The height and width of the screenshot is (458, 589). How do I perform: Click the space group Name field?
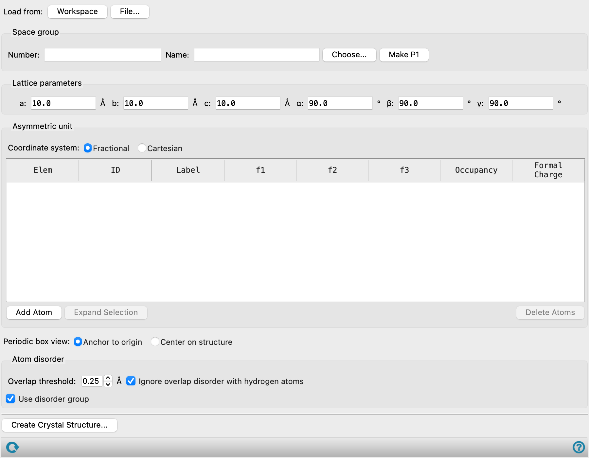point(257,55)
